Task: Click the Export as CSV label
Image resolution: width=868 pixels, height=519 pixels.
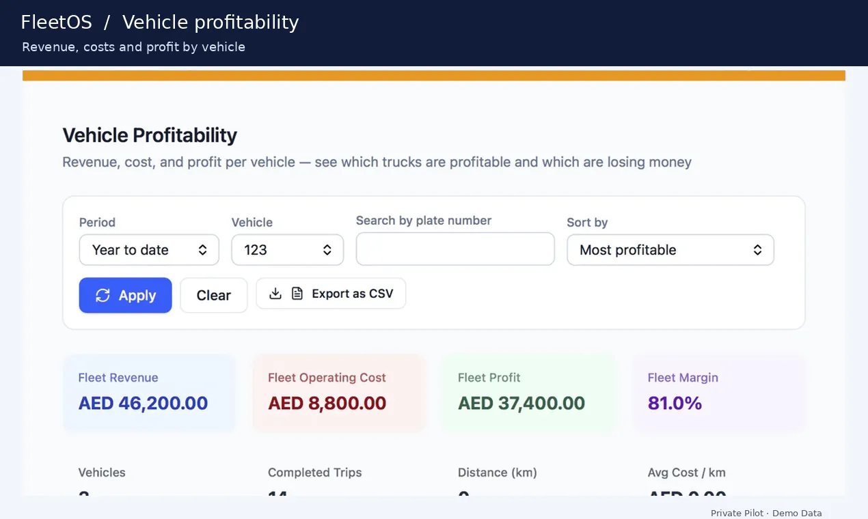Action: (353, 294)
